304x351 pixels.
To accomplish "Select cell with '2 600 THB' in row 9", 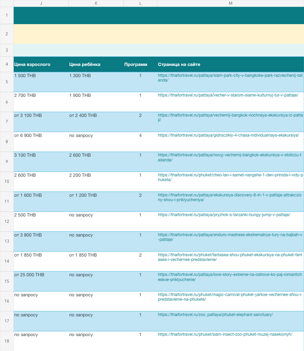I will tap(96, 162).
